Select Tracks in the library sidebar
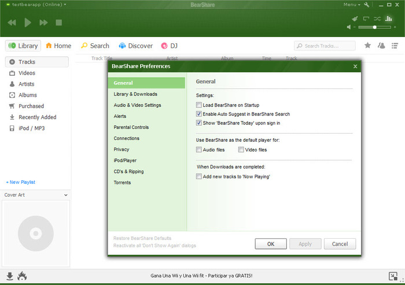The height and width of the screenshot is (285, 405). (x=37, y=62)
